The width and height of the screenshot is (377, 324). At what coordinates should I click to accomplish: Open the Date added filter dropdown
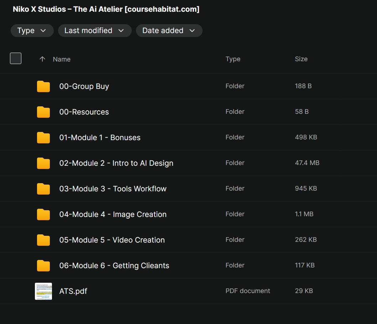(169, 31)
